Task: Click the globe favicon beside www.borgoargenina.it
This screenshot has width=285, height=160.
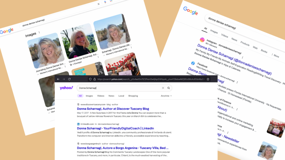Action: (x=78, y=144)
